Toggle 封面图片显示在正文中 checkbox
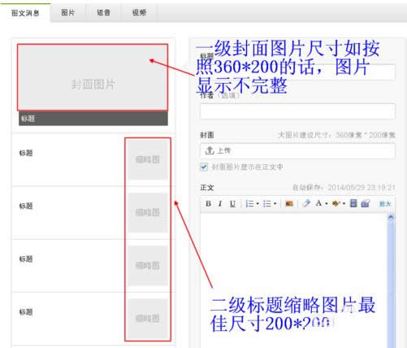This screenshot has height=348, width=407. 204,167
